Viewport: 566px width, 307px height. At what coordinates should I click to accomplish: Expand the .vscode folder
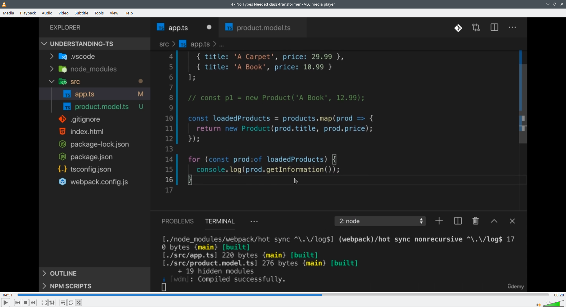[94, 57]
